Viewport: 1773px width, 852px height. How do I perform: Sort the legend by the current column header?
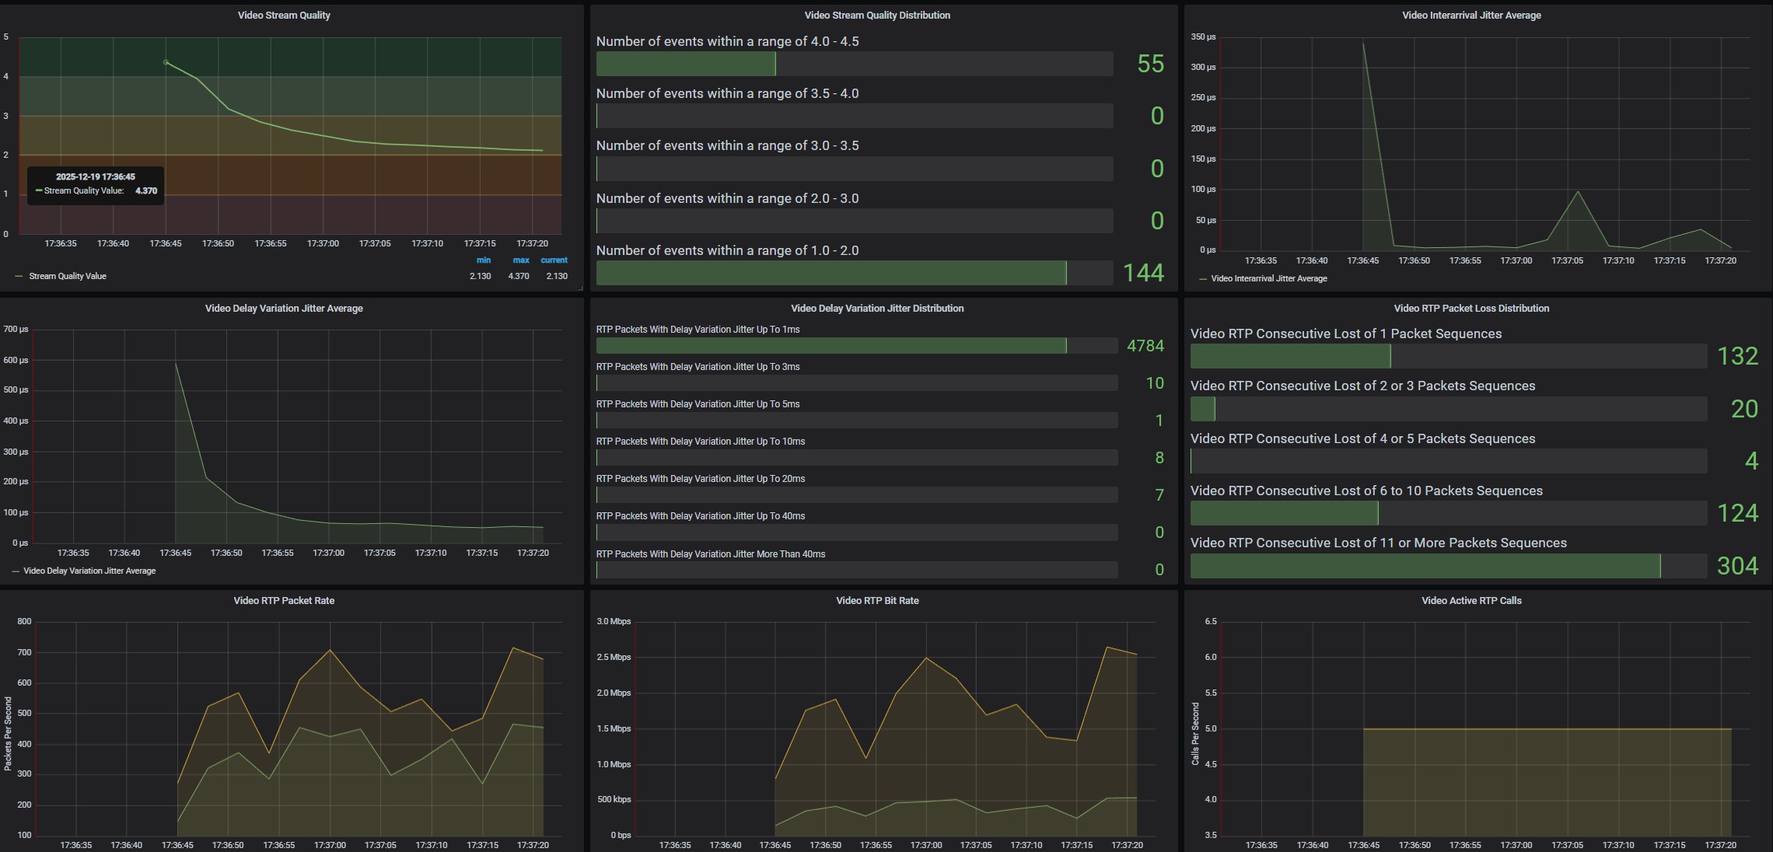[554, 260]
